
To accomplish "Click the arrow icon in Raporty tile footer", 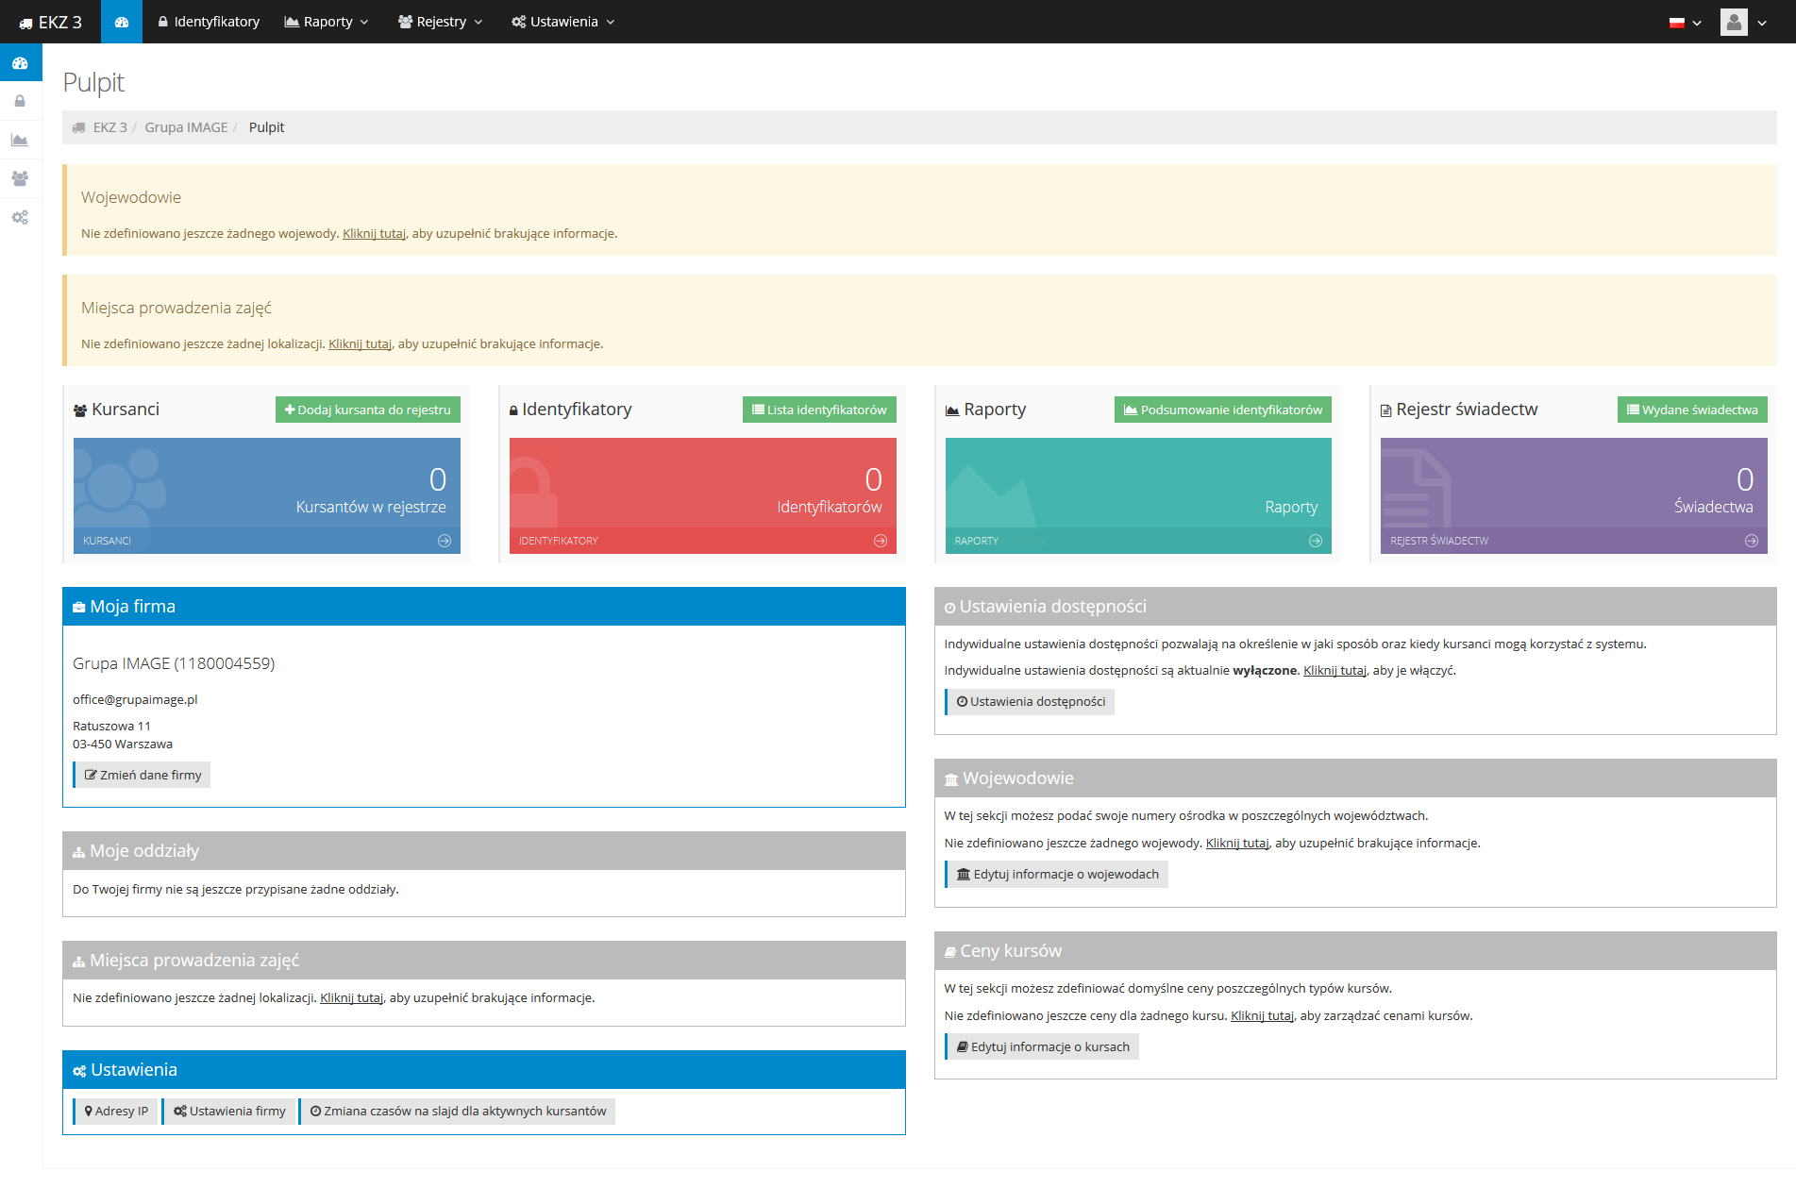I will point(1316,541).
